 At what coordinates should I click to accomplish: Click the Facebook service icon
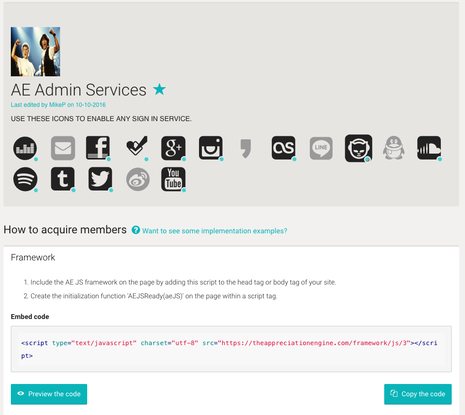tap(98, 148)
